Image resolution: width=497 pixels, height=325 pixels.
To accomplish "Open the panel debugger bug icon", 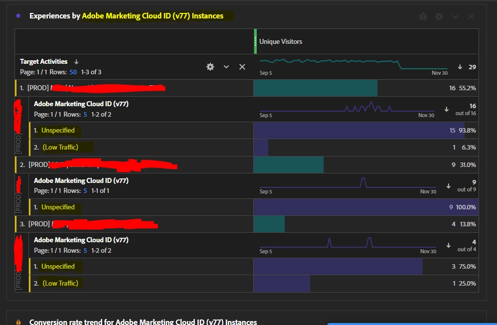I will [x=423, y=16].
